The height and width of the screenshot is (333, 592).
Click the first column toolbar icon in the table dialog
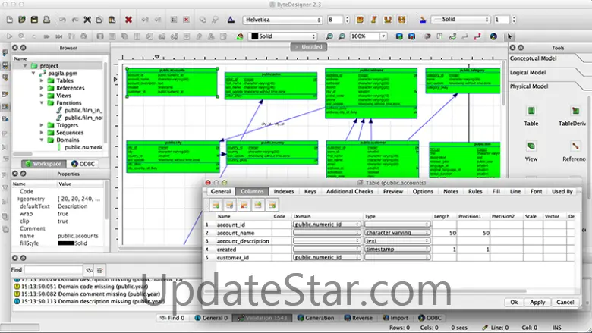pos(216,205)
